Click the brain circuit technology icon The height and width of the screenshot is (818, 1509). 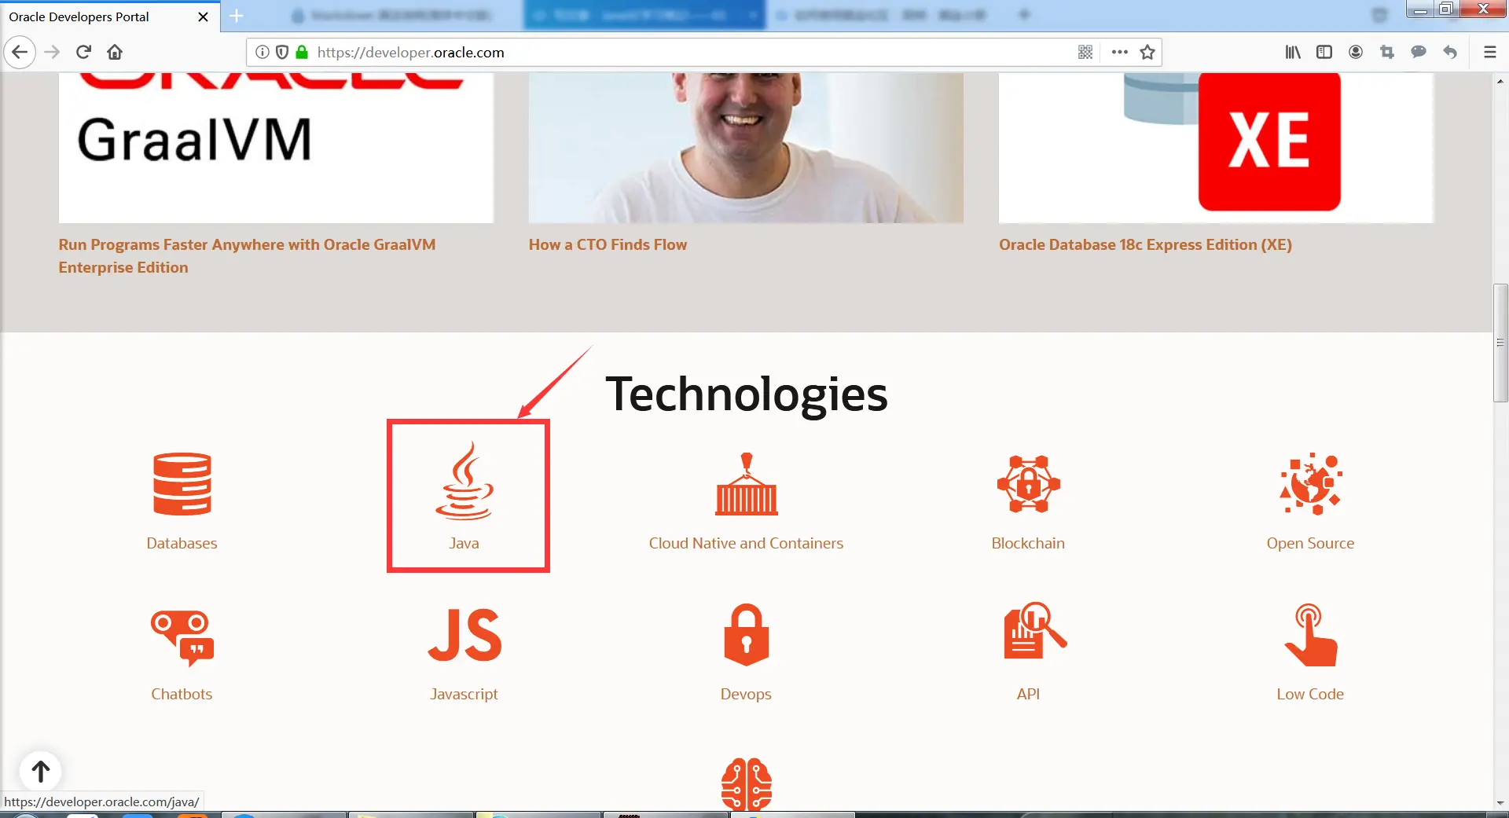[746, 783]
